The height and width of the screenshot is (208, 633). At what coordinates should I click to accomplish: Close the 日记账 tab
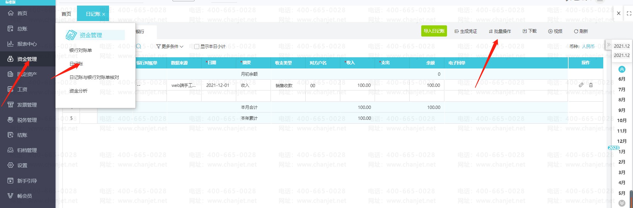pos(104,14)
